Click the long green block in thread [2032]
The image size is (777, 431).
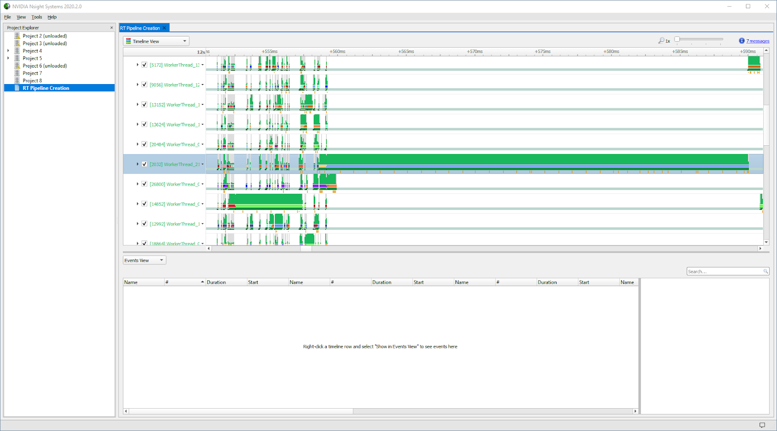[533, 159]
